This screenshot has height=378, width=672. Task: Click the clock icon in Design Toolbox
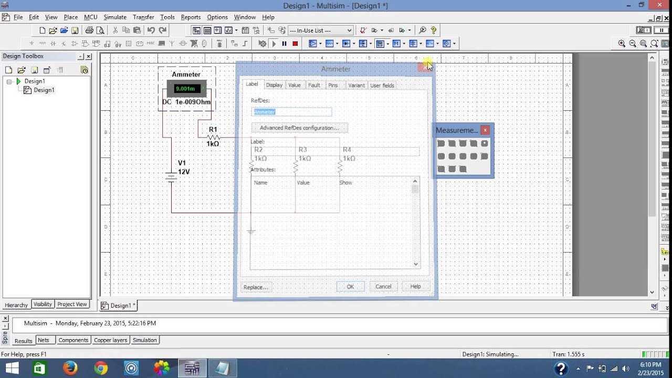(84, 70)
